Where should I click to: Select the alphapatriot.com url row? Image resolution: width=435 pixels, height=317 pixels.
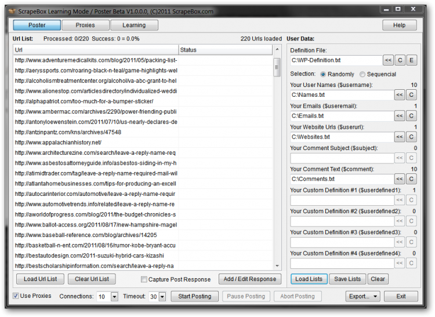click(143, 101)
